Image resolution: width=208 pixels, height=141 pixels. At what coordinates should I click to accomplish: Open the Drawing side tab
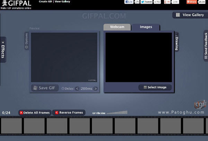point(177,42)
